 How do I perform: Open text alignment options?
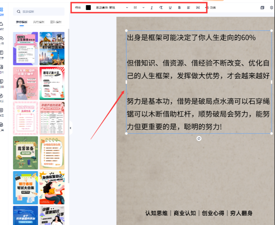click(x=189, y=7)
